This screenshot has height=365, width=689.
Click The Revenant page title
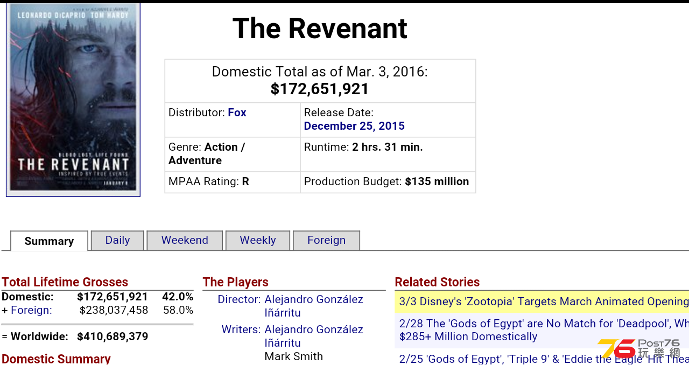click(320, 29)
